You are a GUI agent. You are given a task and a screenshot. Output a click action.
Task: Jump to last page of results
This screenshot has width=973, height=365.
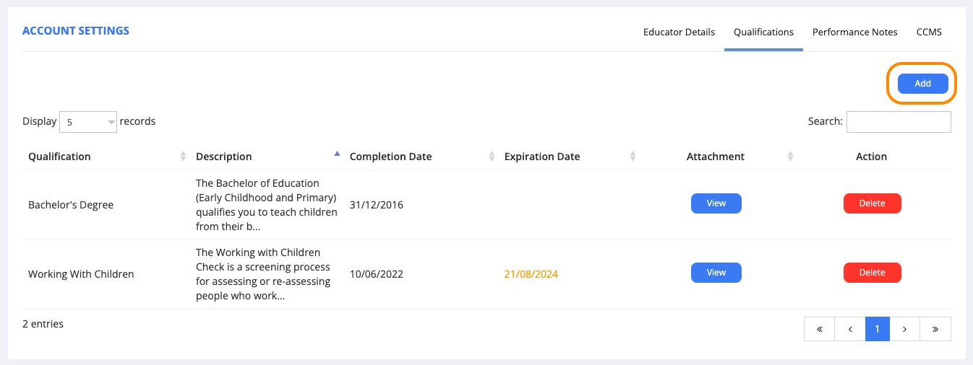935,329
